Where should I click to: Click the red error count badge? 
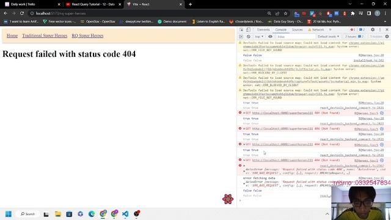(353, 30)
